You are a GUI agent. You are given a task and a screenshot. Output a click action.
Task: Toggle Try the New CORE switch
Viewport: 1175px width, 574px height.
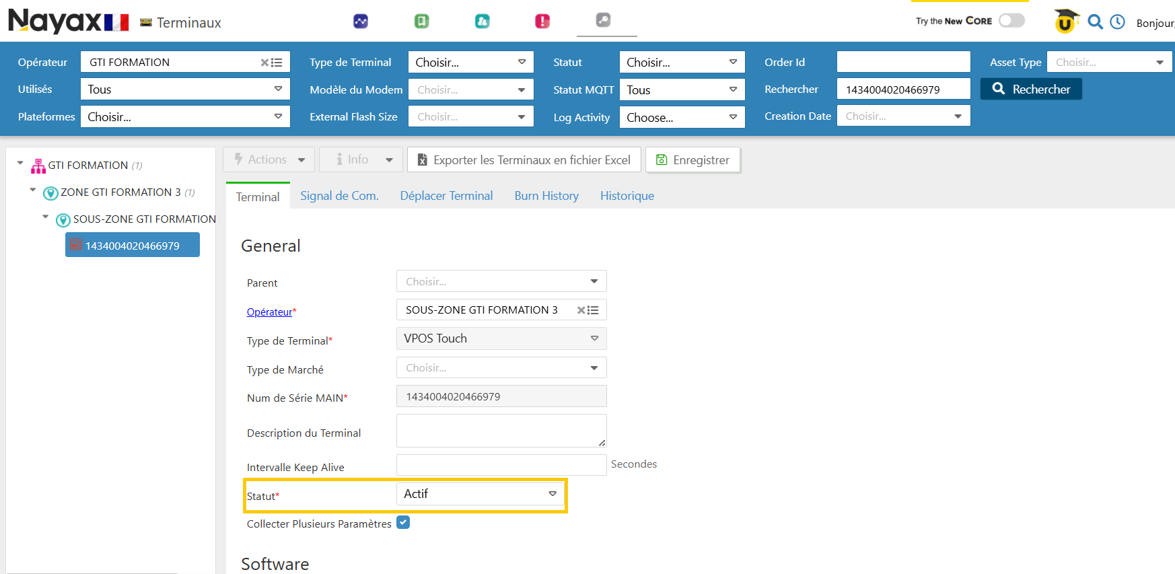1011,20
